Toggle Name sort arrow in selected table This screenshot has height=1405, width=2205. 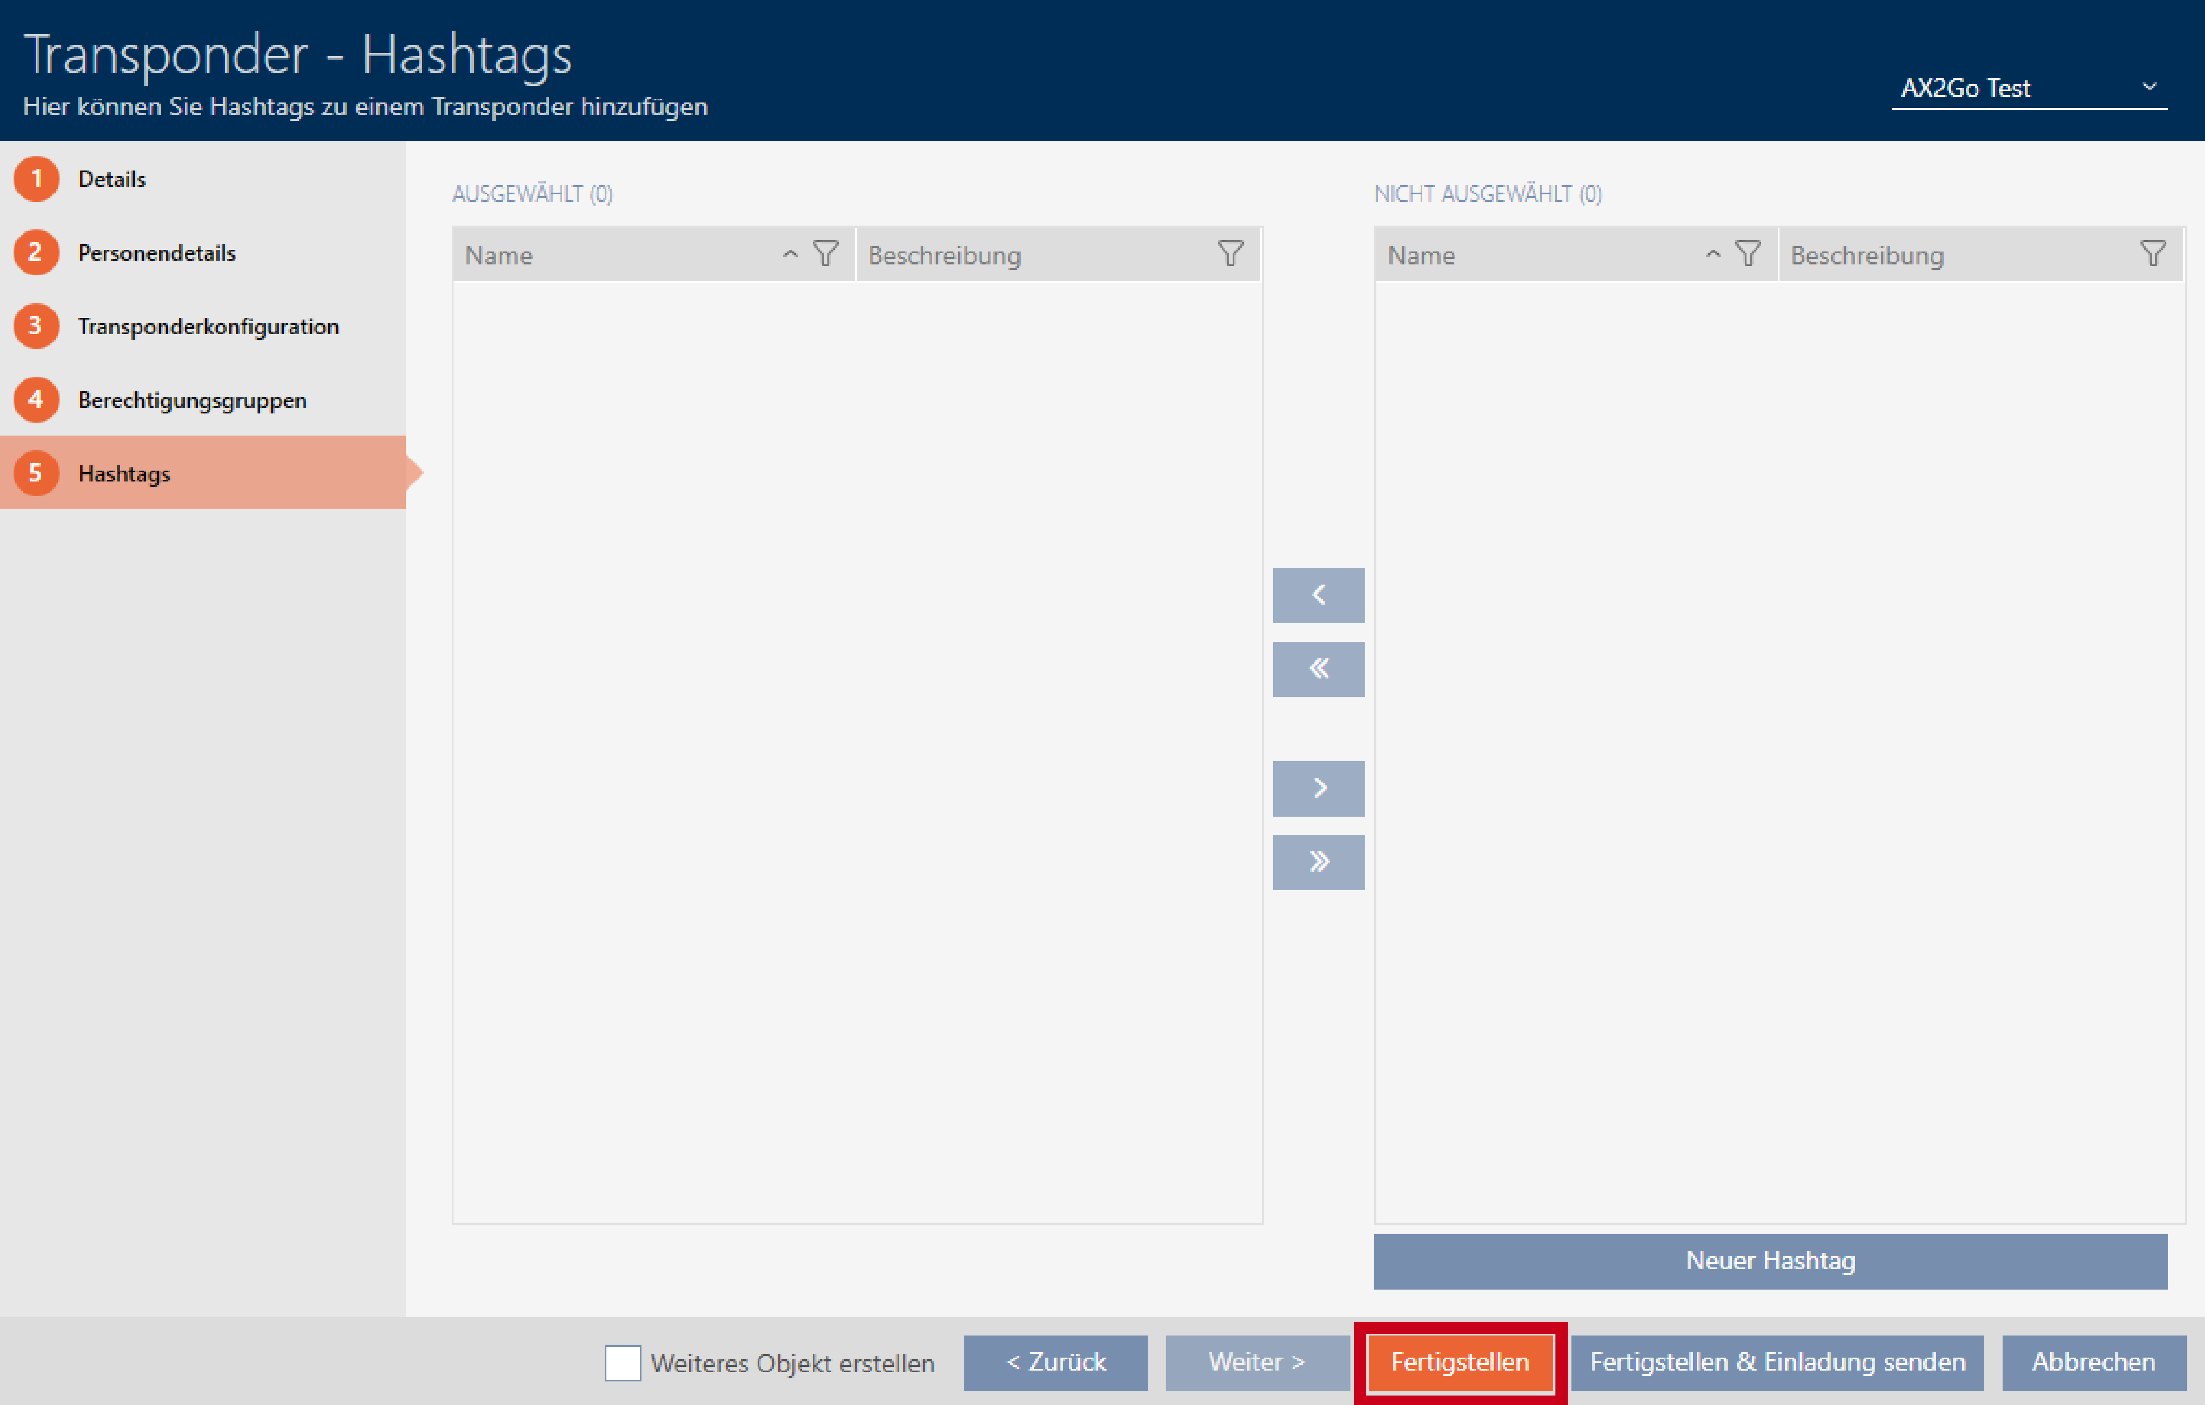[790, 254]
